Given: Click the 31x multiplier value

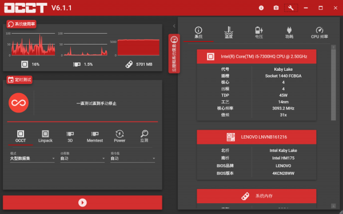Looking at the screenshot, I should (x=284, y=115).
